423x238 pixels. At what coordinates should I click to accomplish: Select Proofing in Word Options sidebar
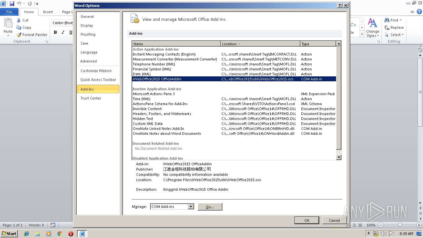tap(98, 34)
